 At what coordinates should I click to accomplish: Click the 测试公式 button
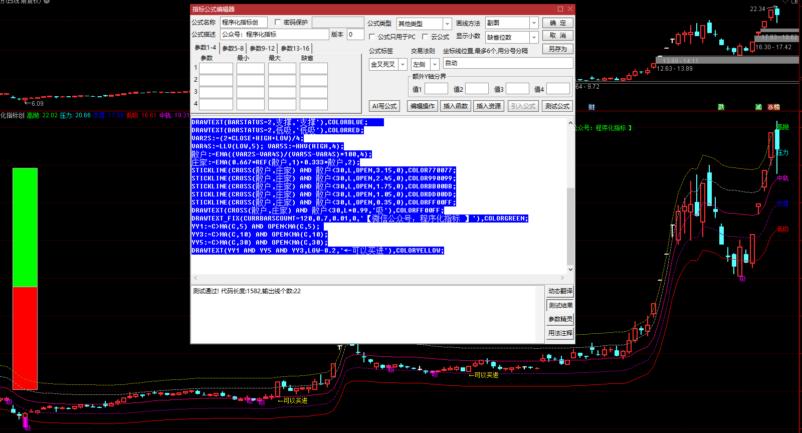[x=557, y=106]
